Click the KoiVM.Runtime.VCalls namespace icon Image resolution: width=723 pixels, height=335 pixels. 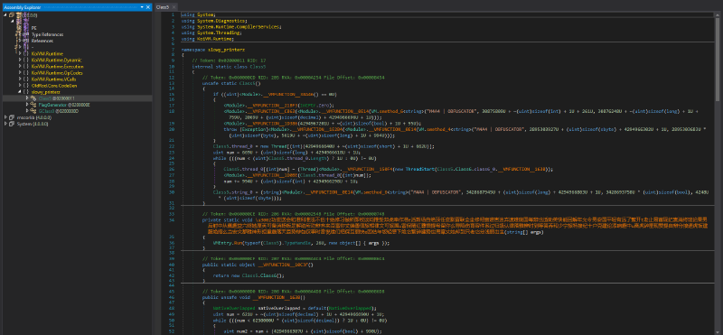[26, 79]
